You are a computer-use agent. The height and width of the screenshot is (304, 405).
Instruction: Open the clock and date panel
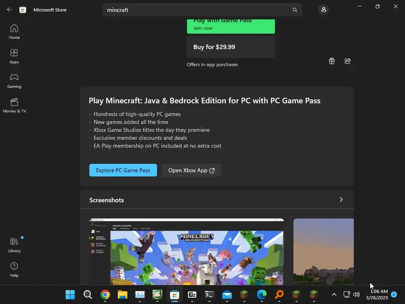point(377,294)
